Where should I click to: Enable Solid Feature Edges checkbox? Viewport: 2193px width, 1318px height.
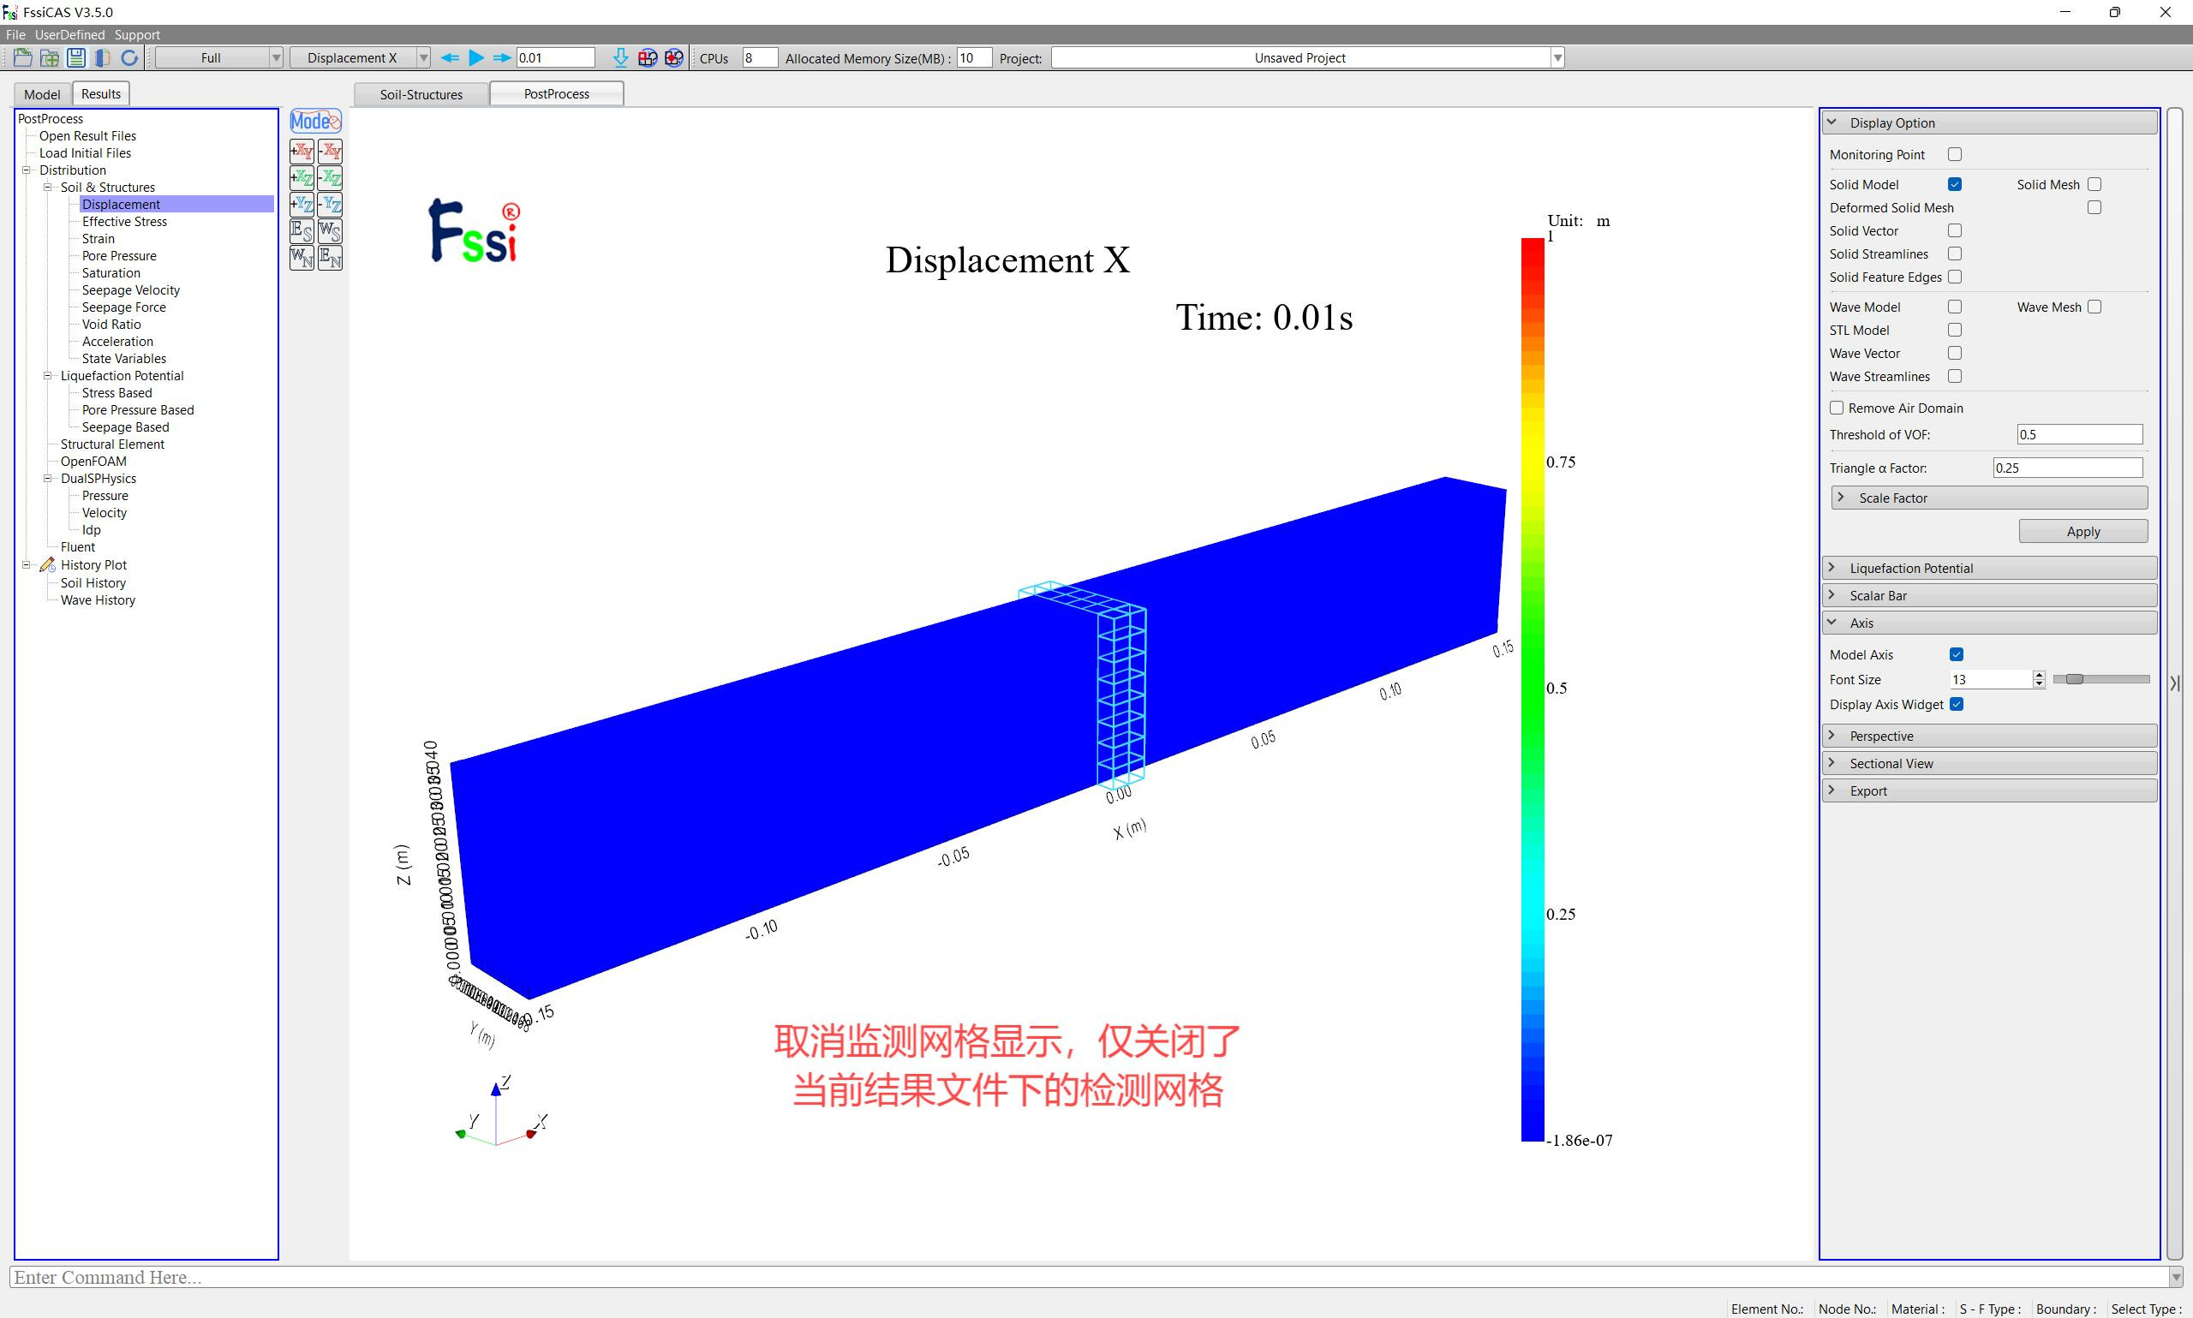[1955, 277]
